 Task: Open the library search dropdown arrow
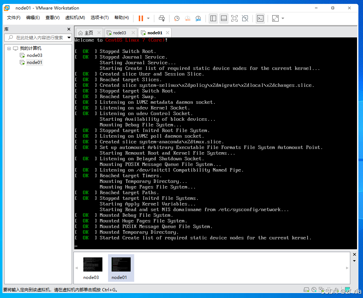click(69, 37)
